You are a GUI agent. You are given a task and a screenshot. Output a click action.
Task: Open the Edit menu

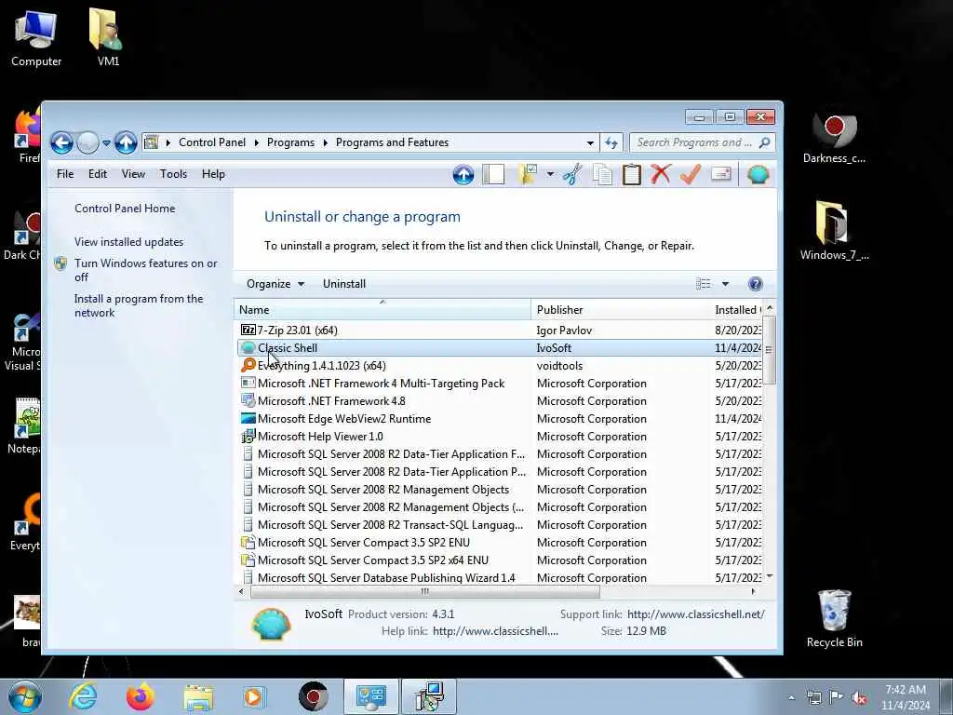coord(97,174)
